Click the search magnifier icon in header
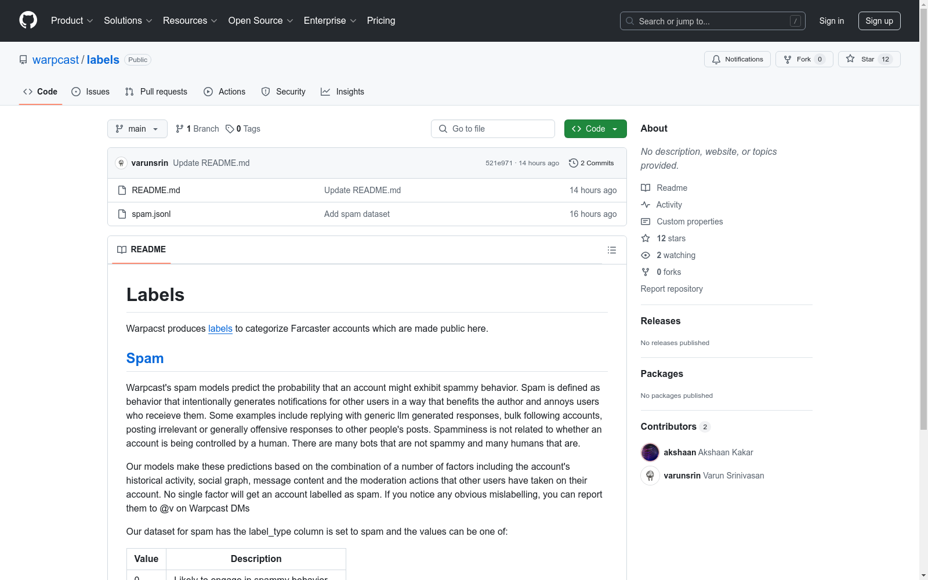Screen dimensions: 928x580 (630, 21)
